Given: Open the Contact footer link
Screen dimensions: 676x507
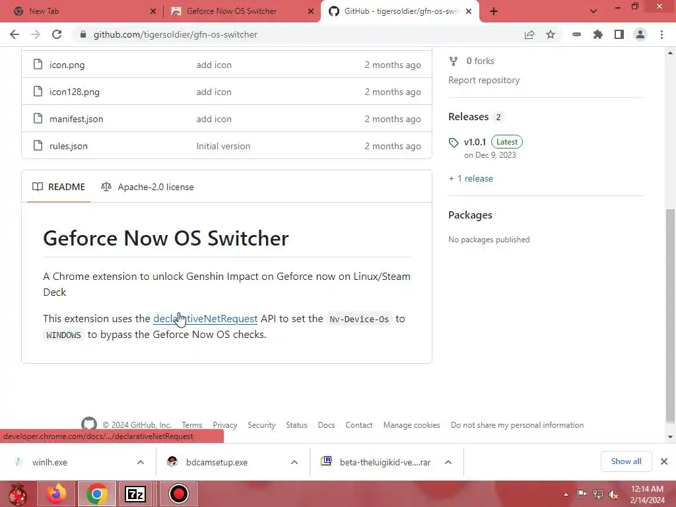Looking at the screenshot, I should pyautogui.click(x=358, y=425).
